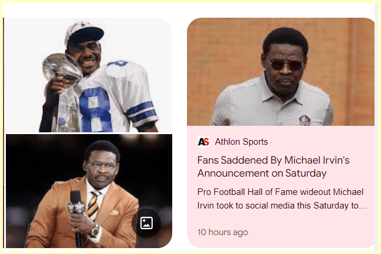The height and width of the screenshot is (254, 381).
Task: Click the Athlon Sports source name
Action: coord(241,142)
